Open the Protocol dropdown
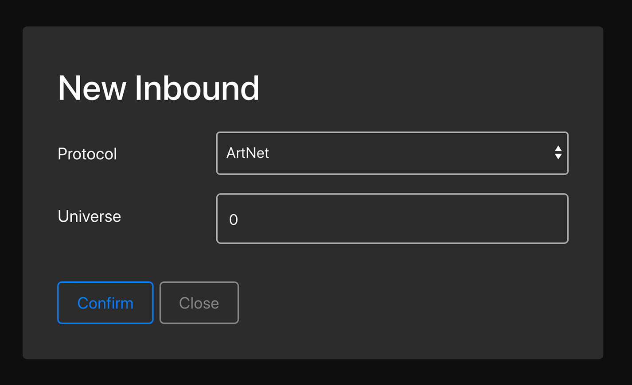The height and width of the screenshot is (385, 632). [x=392, y=153]
